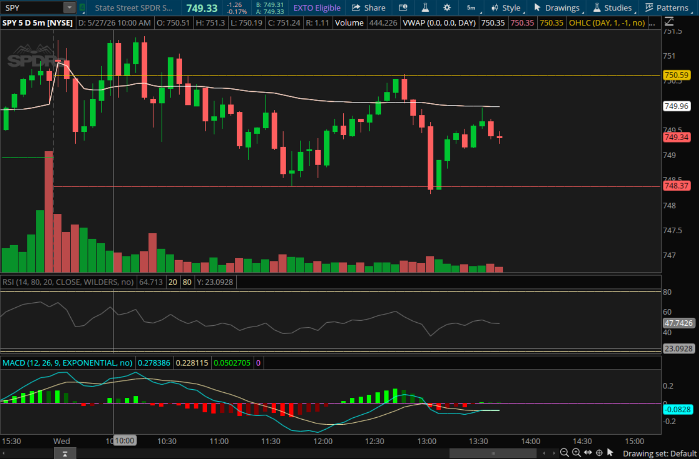This screenshot has height=459, width=699.
Task: Click the horizontal time scrollbar thumb
Action: point(493,453)
